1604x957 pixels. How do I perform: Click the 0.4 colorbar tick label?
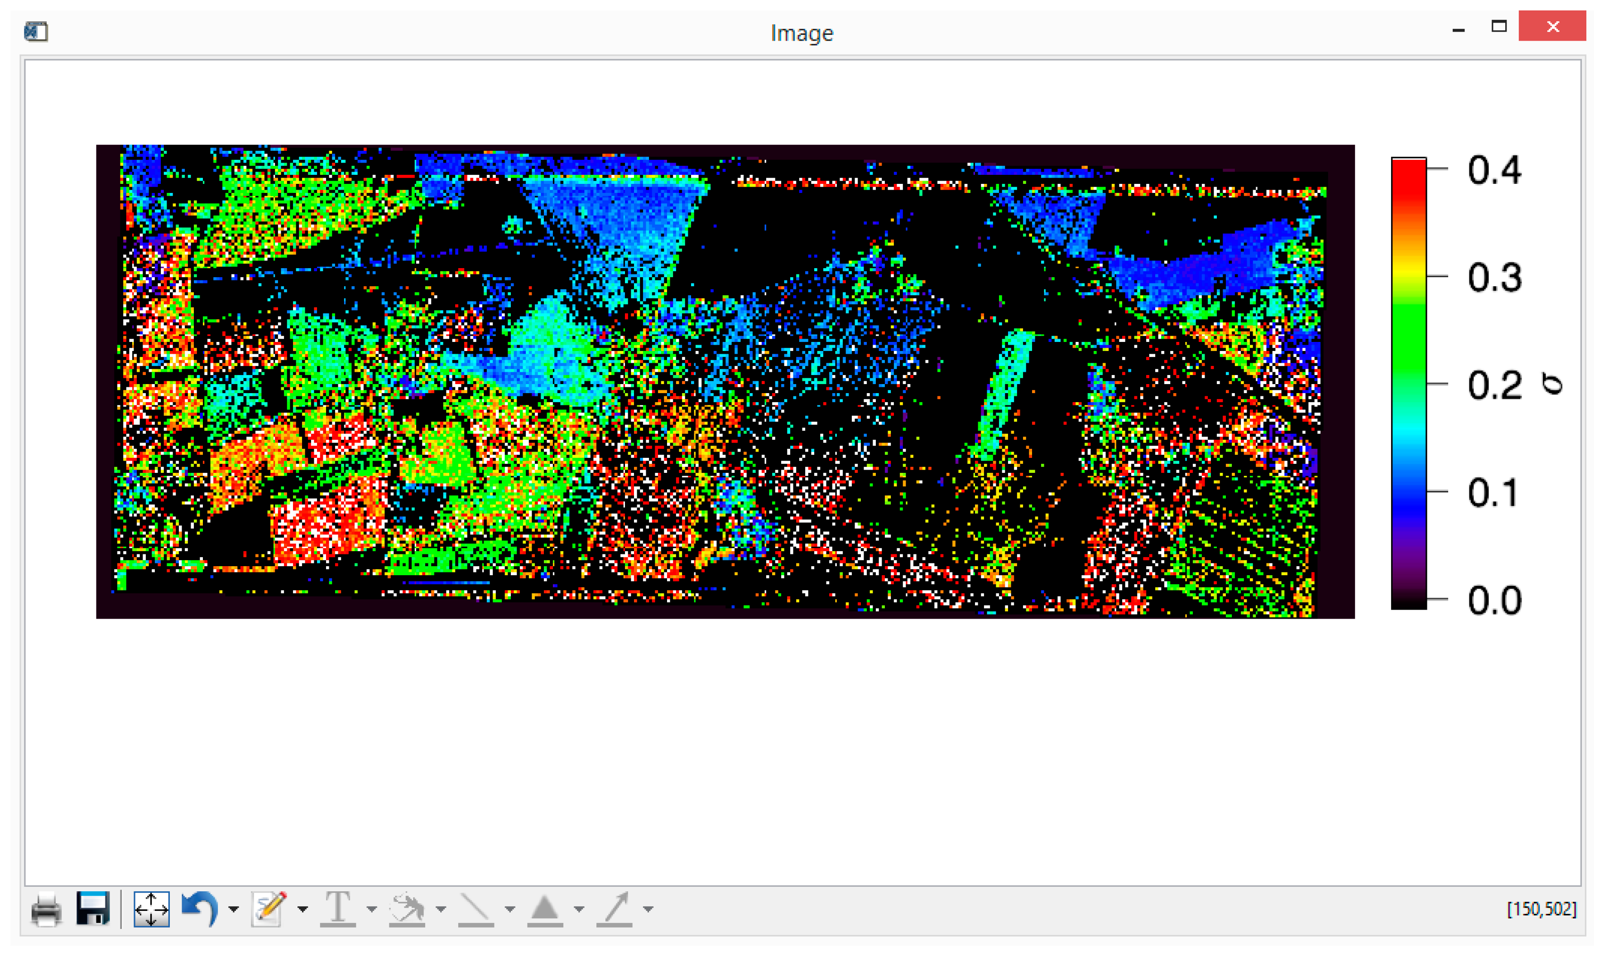pyautogui.click(x=1494, y=170)
